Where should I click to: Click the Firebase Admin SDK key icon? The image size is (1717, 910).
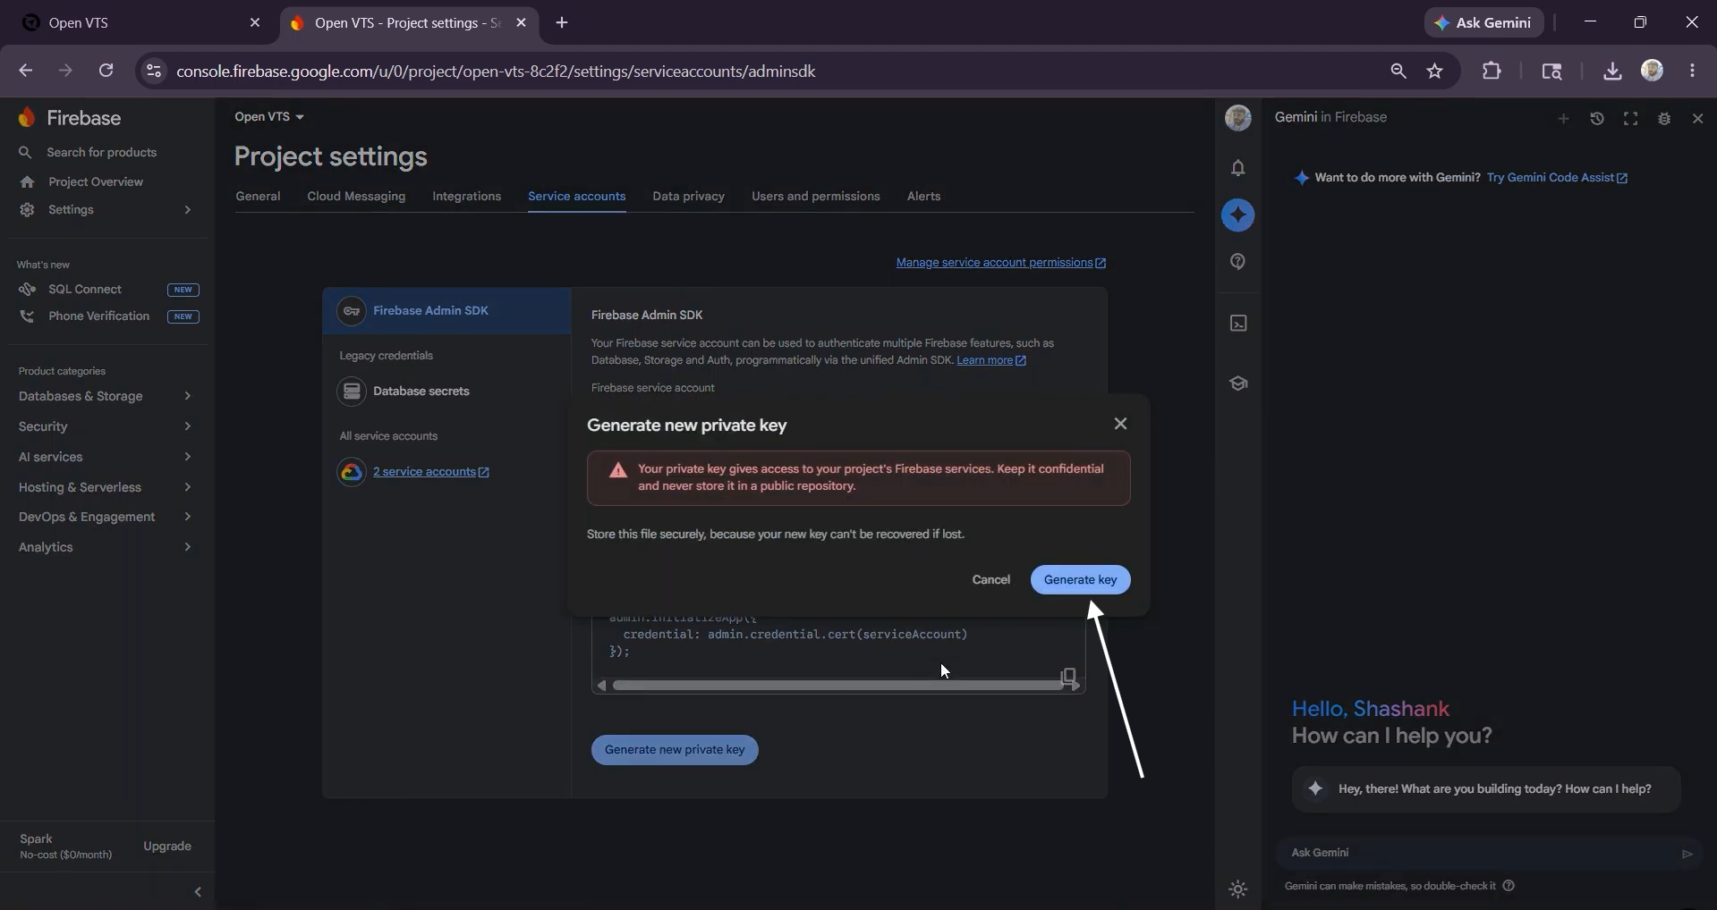(x=352, y=311)
